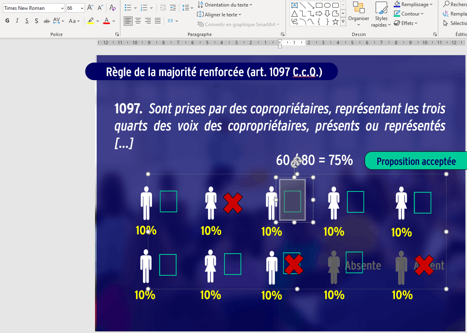
Task: Toggle underline (S) formatting
Action: 27,20
